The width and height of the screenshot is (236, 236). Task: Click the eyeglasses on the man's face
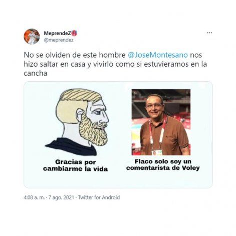click(x=154, y=106)
